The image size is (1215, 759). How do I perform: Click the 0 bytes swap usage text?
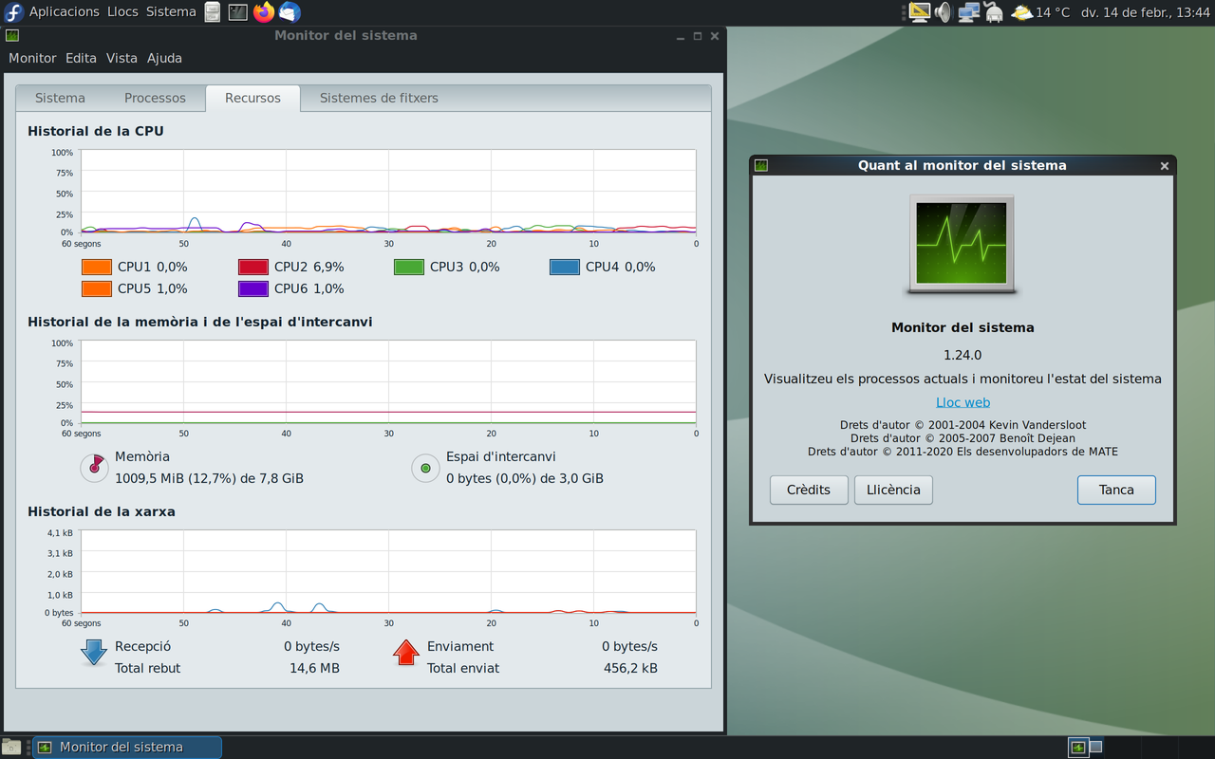click(x=525, y=478)
